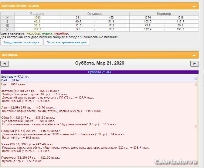This screenshot has width=204, height=168.
Task: Open the Обед (14:12) meal entry
Action: click(28, 117)
